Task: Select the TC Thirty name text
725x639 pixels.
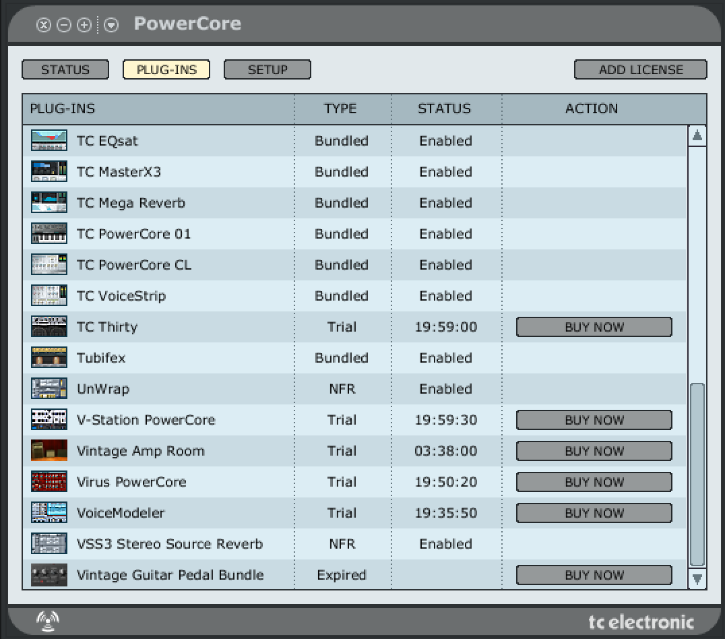Action: point(107,327)
